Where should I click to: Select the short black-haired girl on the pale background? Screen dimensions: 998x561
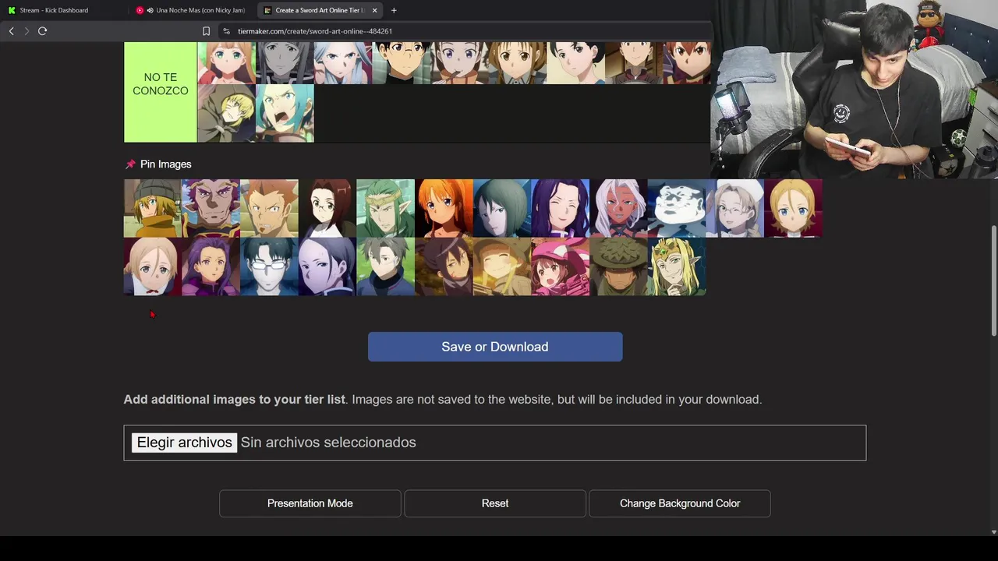point(575,63)
